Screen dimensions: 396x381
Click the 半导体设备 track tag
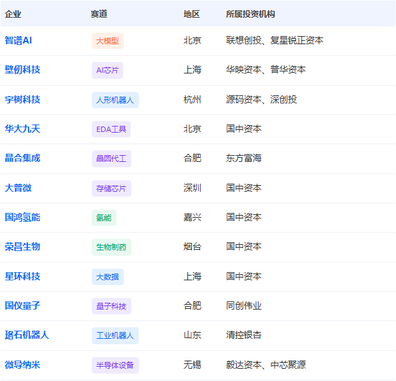(115, 365)
